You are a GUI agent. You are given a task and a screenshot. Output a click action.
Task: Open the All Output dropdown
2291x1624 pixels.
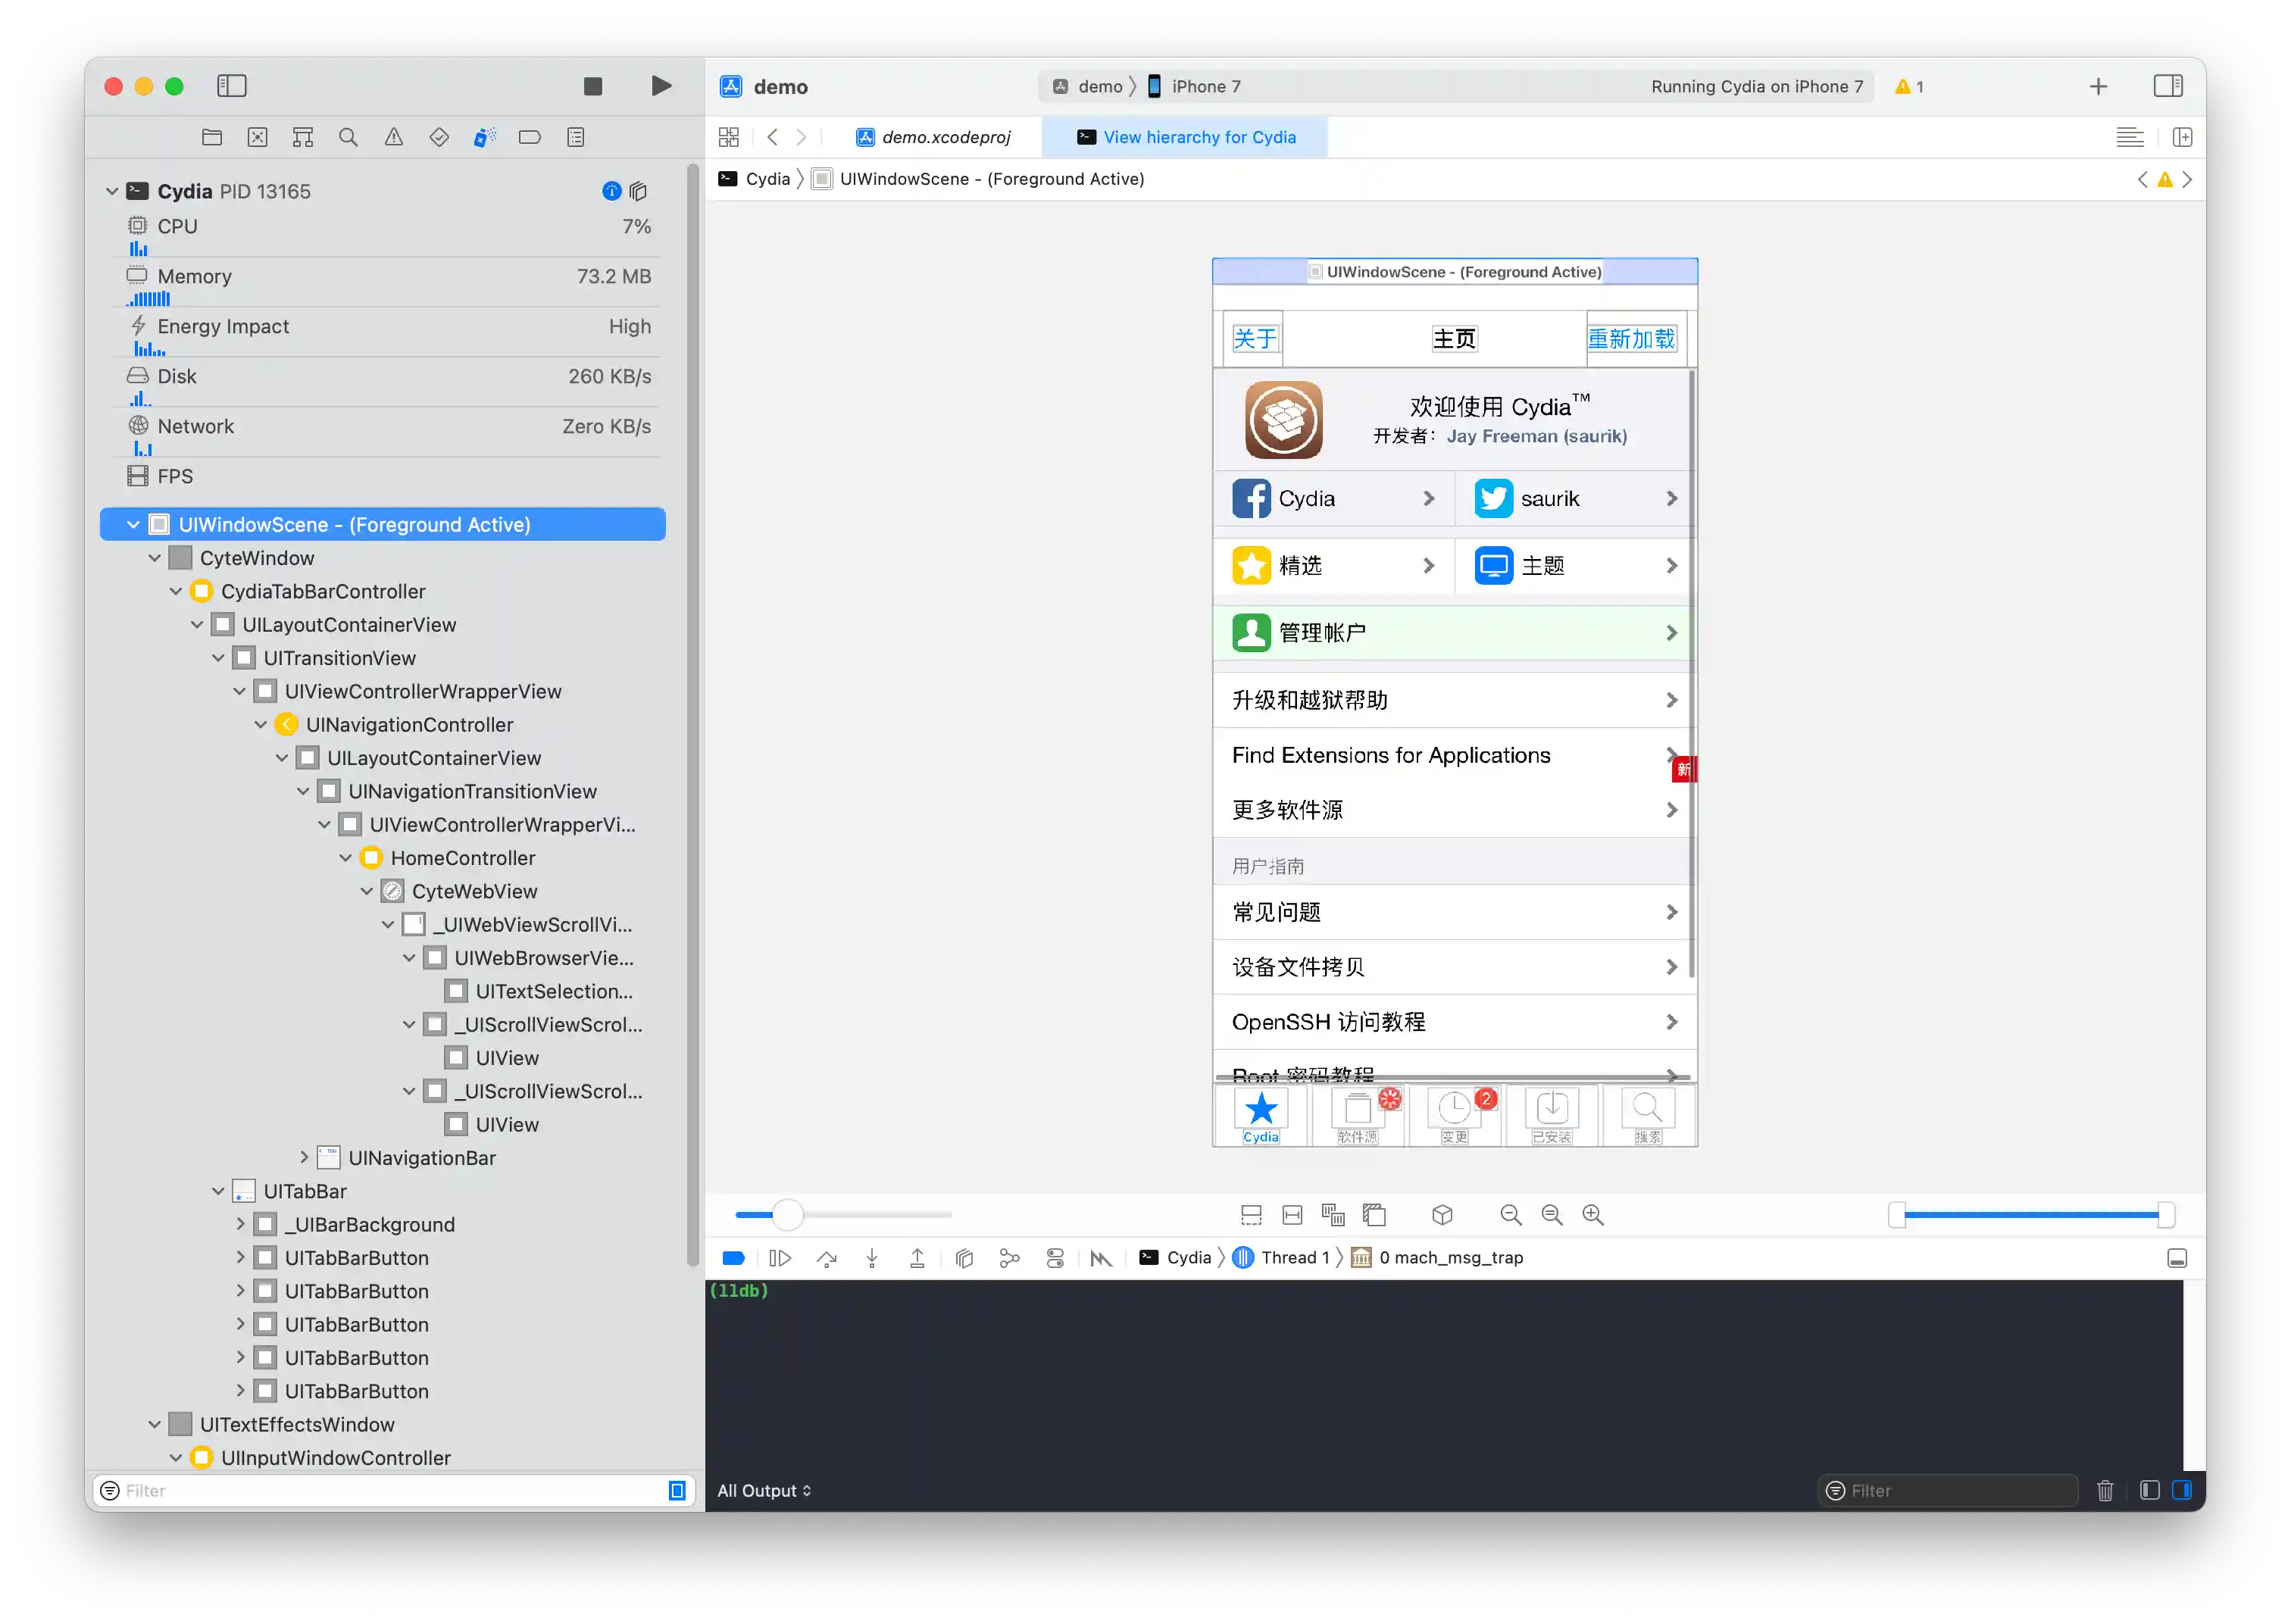[764, 1490]
